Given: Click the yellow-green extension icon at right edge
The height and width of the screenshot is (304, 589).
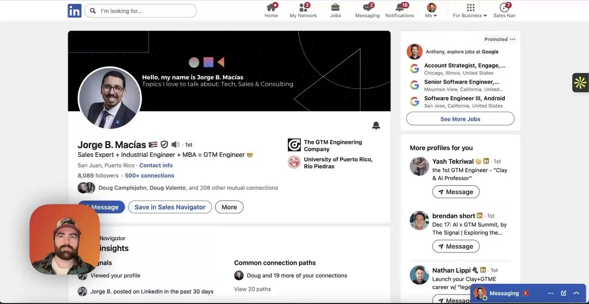Looking at the screenshot, I should pos(580,83).
